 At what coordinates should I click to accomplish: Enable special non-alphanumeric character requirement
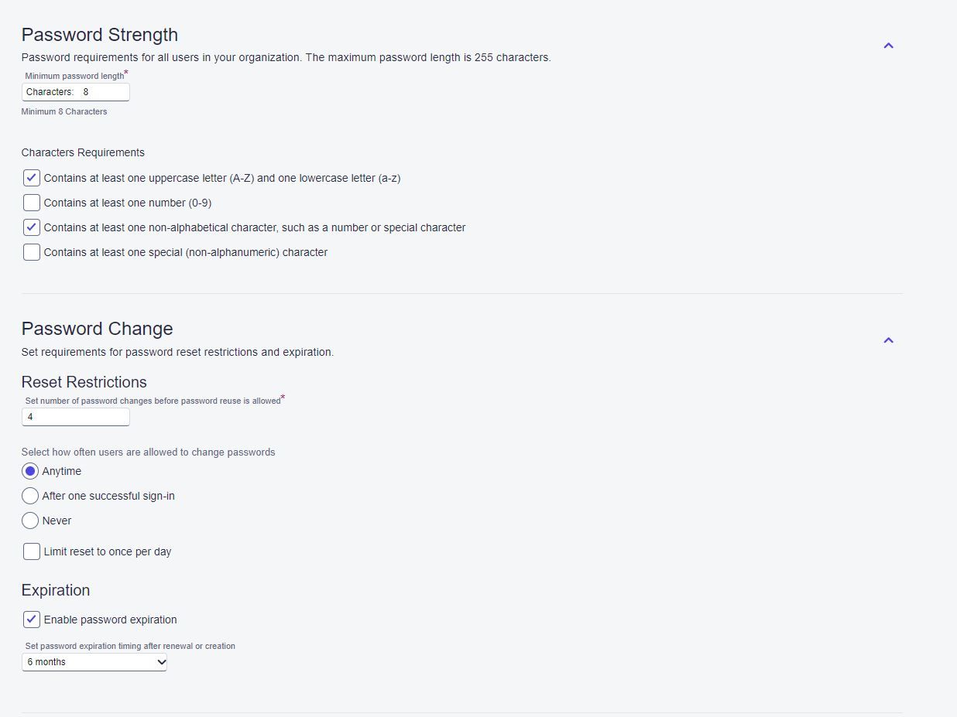31,252
